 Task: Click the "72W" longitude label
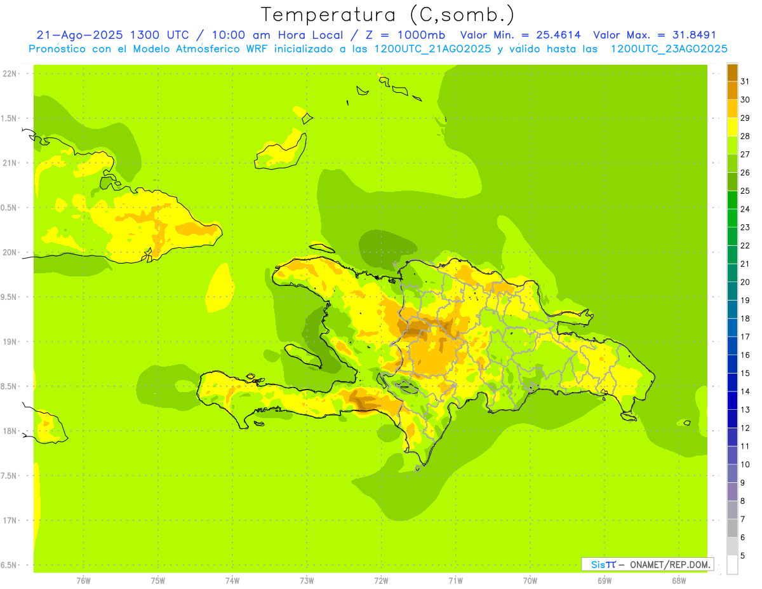381,581
